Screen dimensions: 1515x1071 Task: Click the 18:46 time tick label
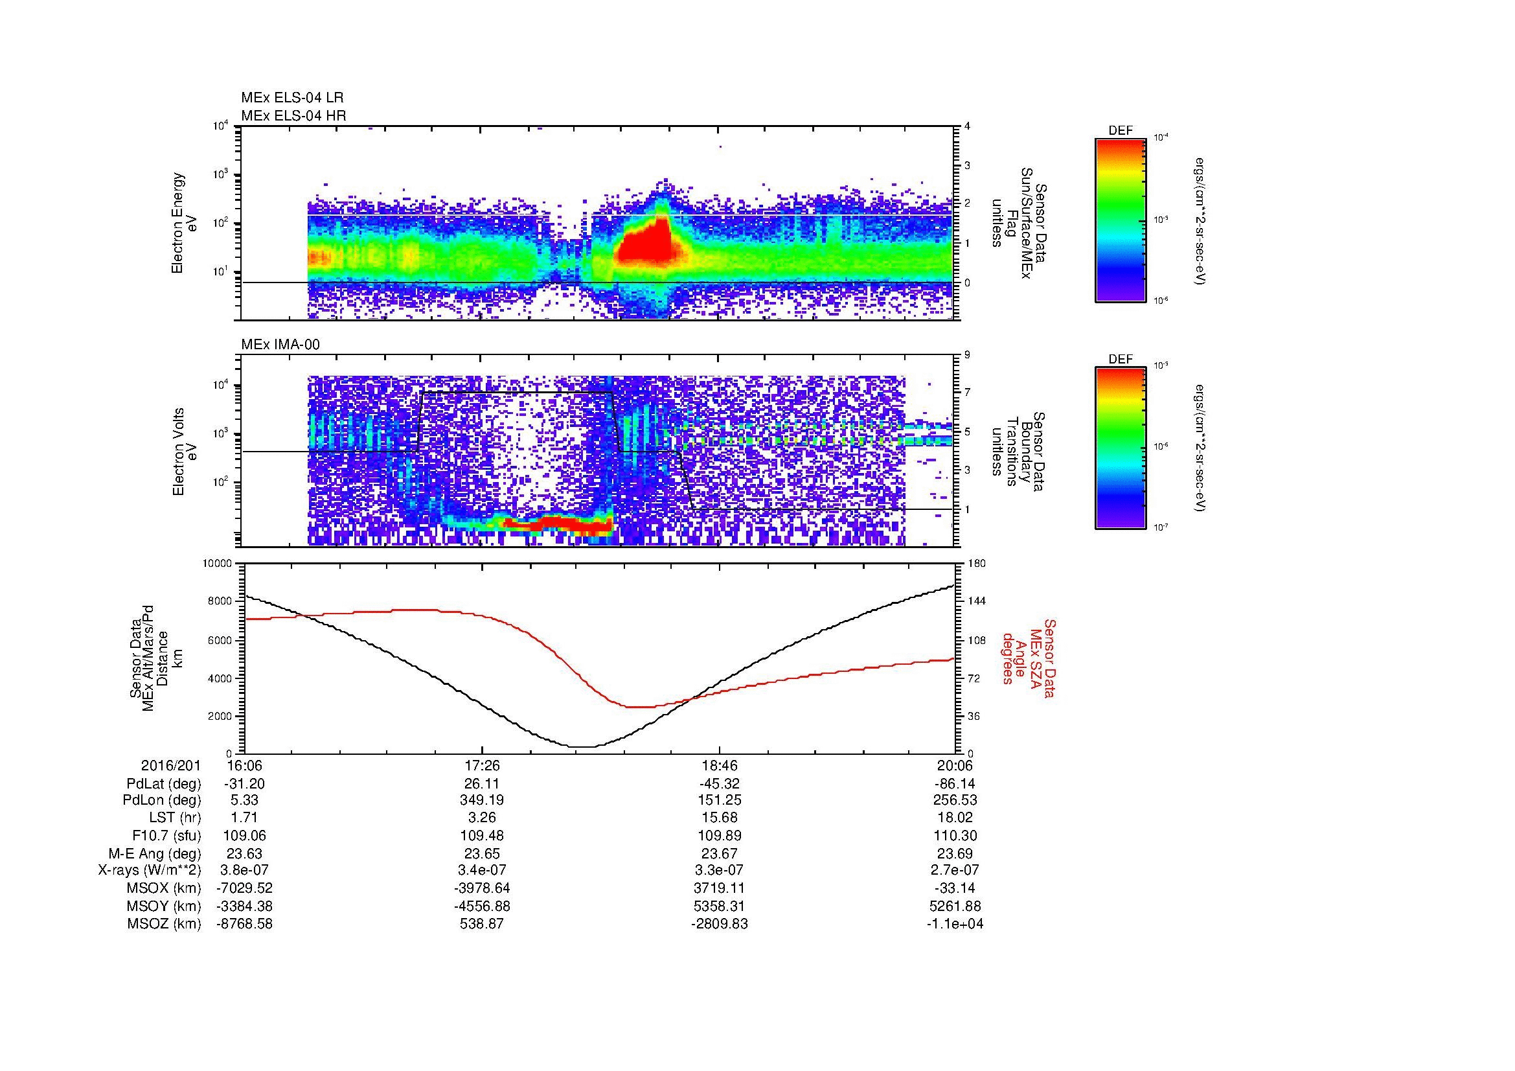click(719, 766)
